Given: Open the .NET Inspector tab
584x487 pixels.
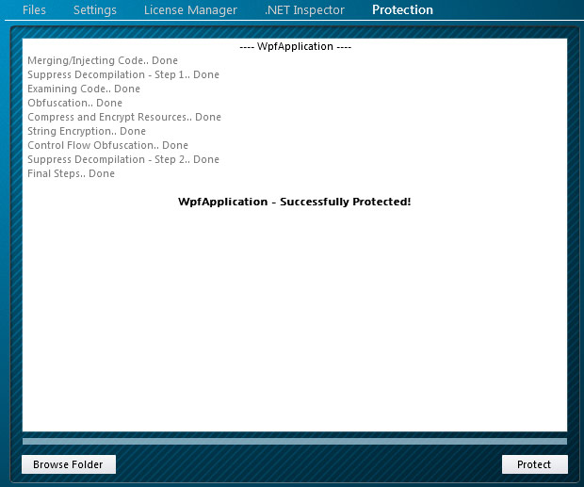Looking at the screenshot, I should tap(304, 10).
